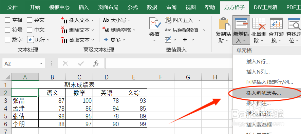Toggle the 数字 checkbox
Screen dimensions: 301x134
[x=7, y=40]
